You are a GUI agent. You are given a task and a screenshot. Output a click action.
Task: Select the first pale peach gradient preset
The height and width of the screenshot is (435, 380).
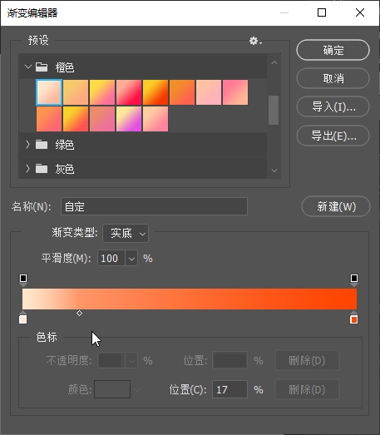click(49, 92)
